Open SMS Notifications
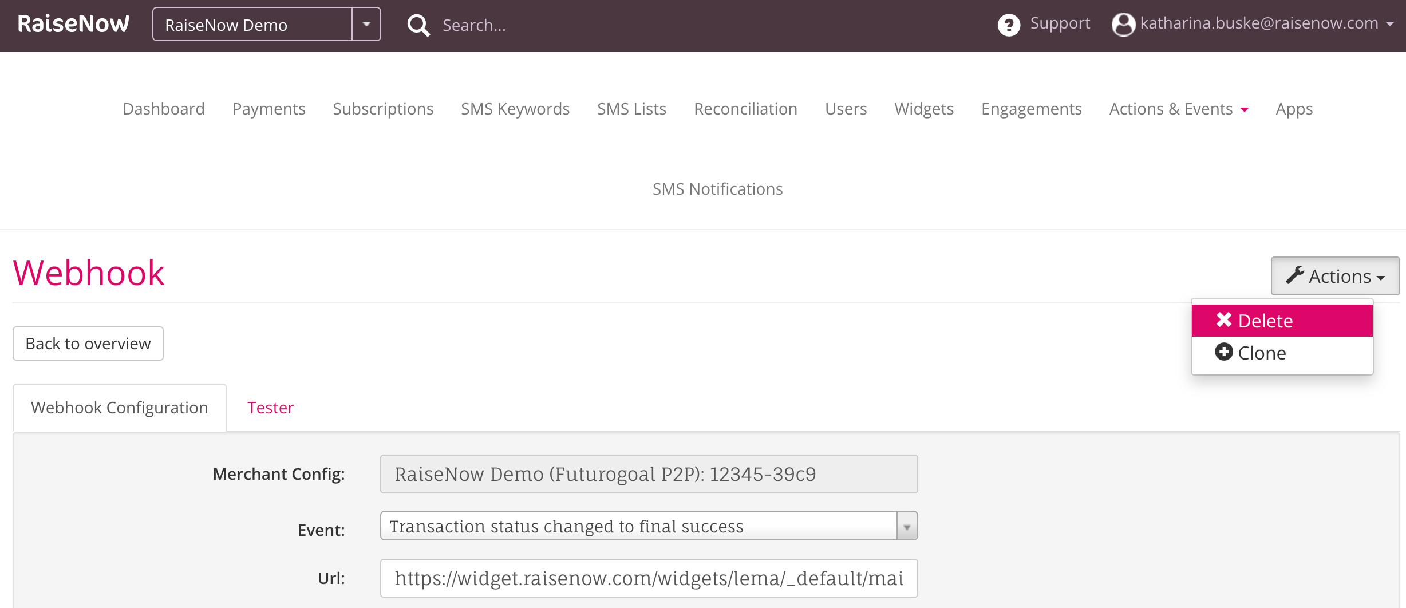 [718, 189]
